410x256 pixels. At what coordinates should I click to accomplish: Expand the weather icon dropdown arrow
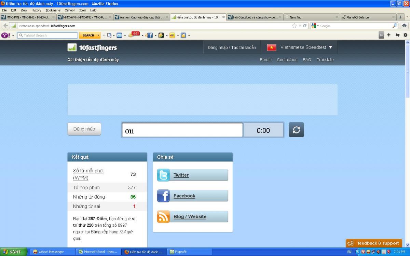tap(142, 35)
